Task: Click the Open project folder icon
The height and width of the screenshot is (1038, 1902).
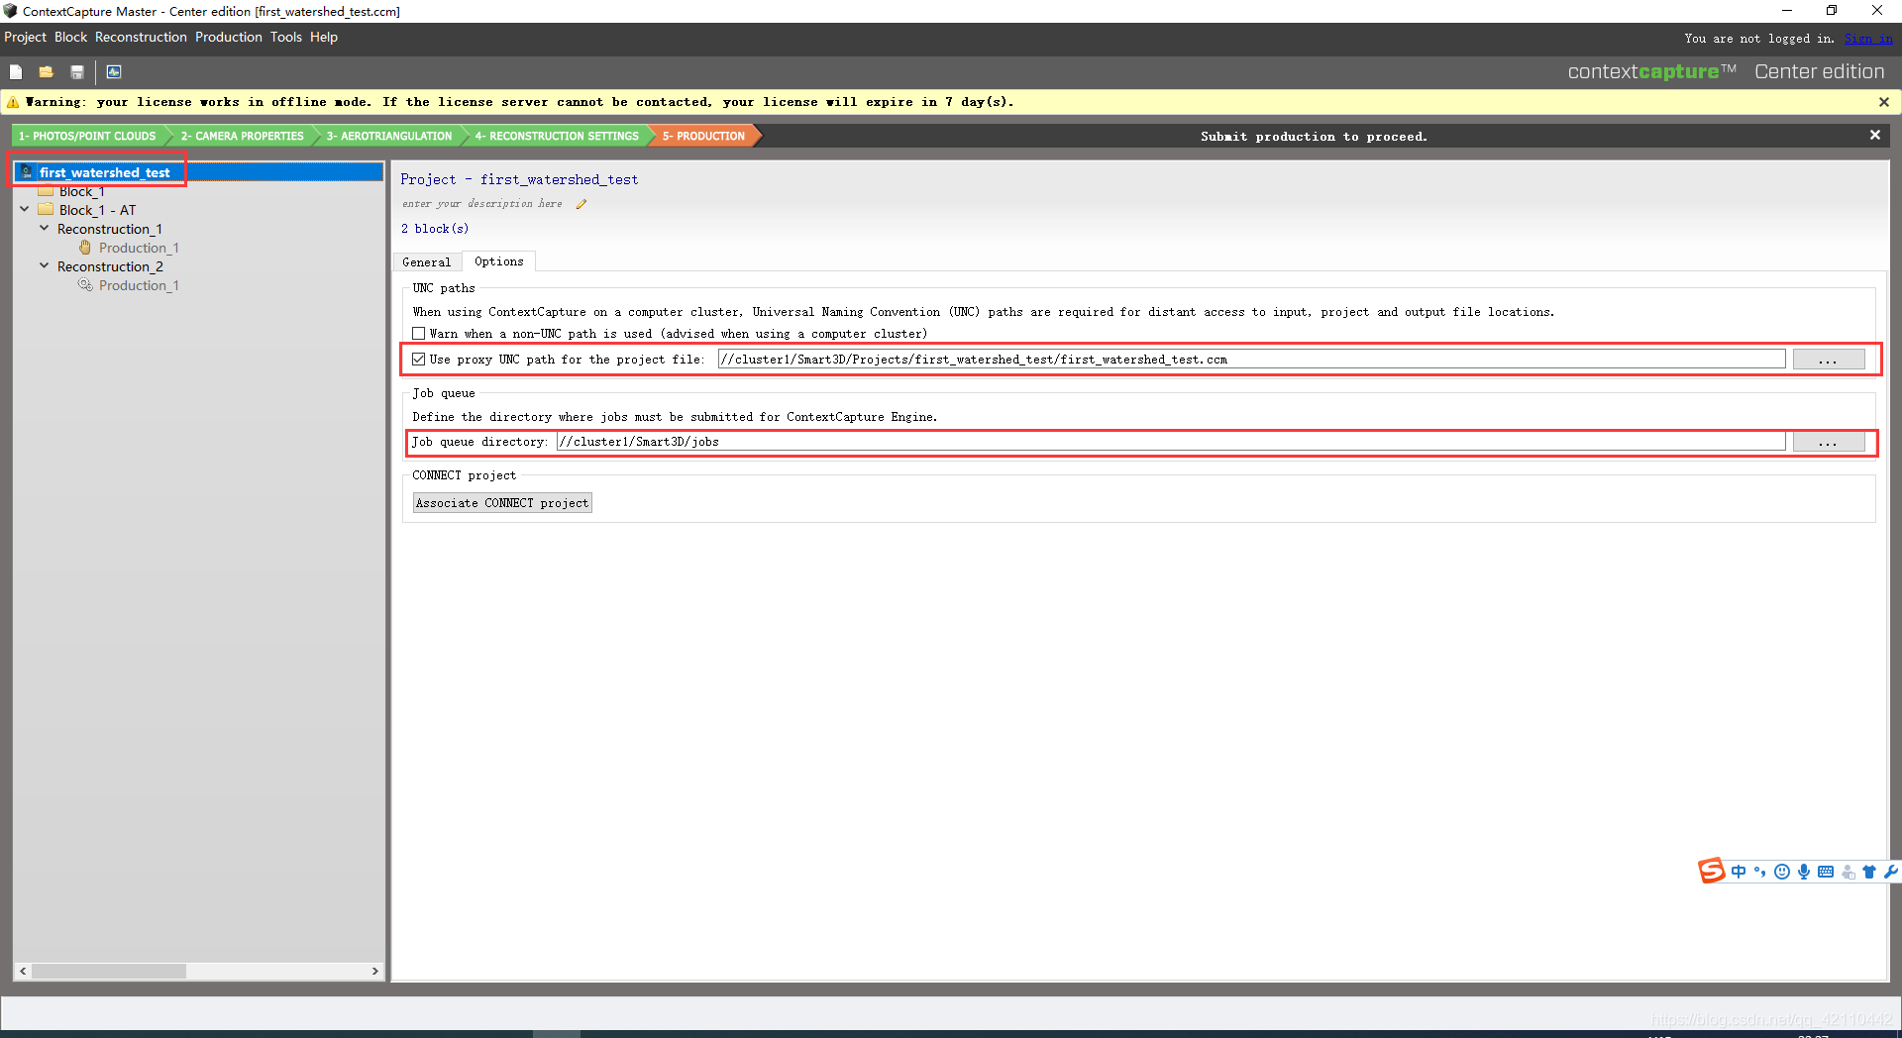Action: click(x=46, y=71)
